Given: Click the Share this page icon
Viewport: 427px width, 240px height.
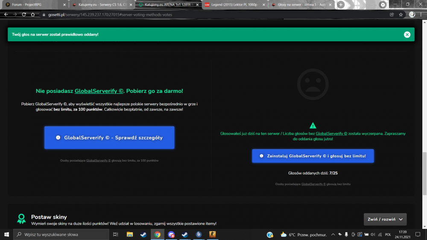Looking at the screenshot, I should point(392,14).
